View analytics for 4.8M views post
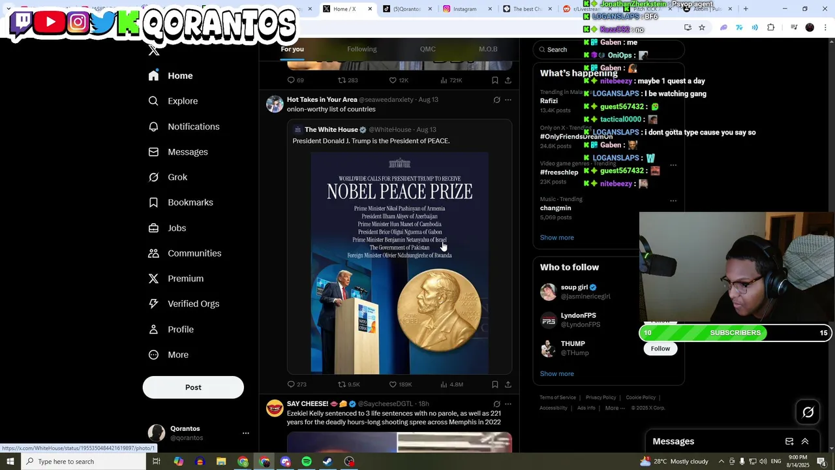The width and height of the screenshot is (835, 470). point(451,384)
